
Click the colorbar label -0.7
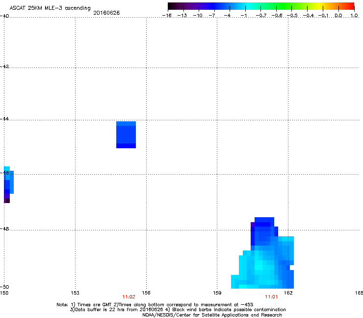coord(261,16)
